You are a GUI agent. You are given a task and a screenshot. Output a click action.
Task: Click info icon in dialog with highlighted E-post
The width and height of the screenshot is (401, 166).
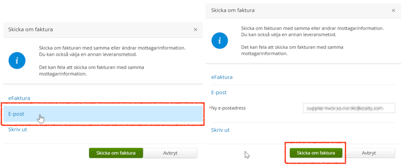click(17, 61)
